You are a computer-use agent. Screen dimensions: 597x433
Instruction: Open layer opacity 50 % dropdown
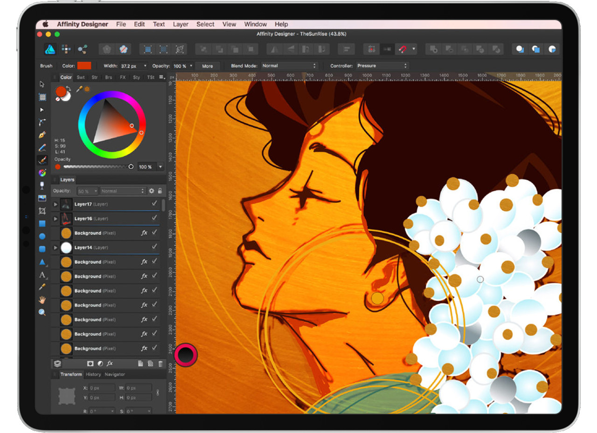tap(96, 191)
